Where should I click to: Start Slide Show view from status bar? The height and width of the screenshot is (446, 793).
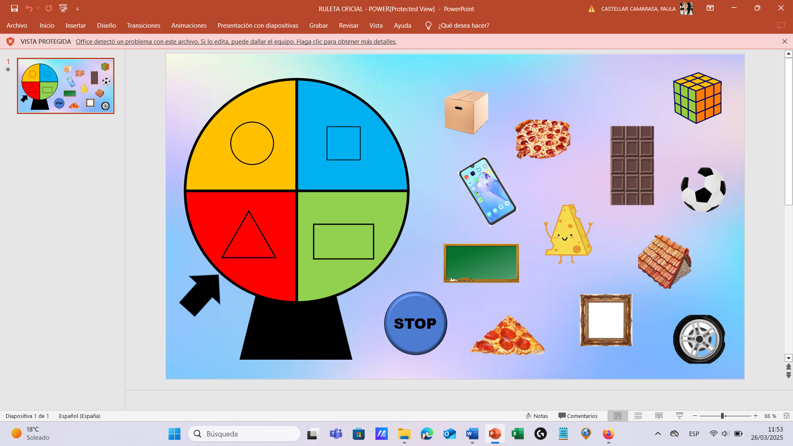point(679,416)
